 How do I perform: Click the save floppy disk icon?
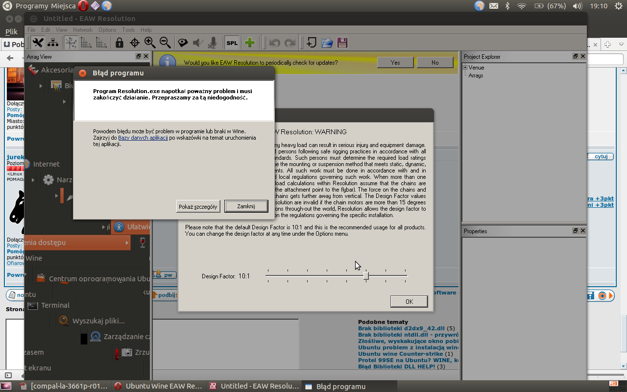click(342, 43)
